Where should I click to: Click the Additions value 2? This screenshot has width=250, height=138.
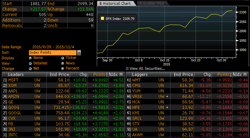coord(45,20)
